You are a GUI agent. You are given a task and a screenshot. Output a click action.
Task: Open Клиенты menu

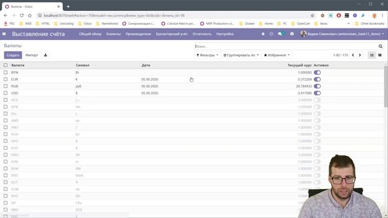tap(113, 34)
